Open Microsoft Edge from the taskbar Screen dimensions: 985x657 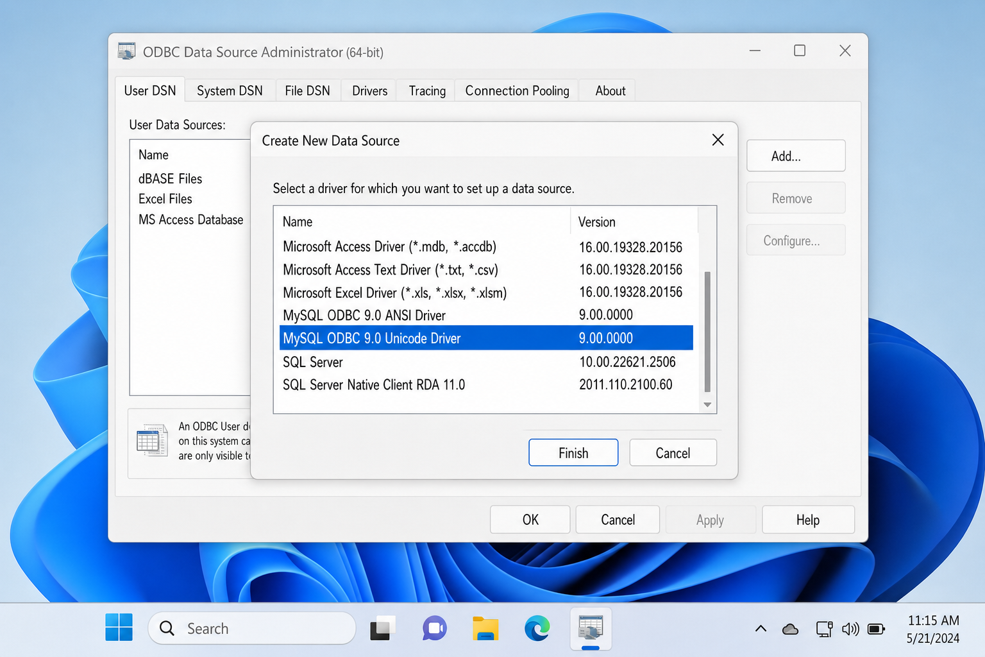(537, 628)
